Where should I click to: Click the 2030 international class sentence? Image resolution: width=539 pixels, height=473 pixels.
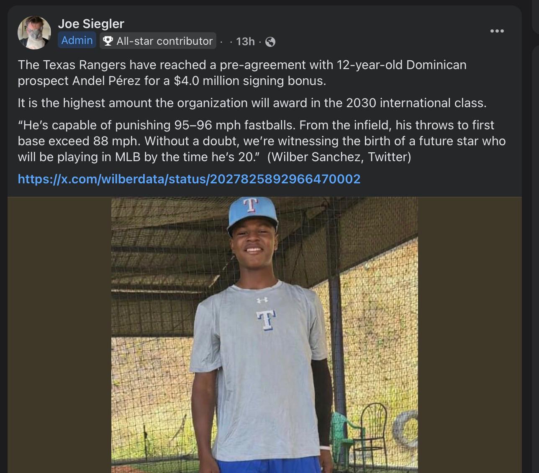pyautogui.click(x=252, y=103)
